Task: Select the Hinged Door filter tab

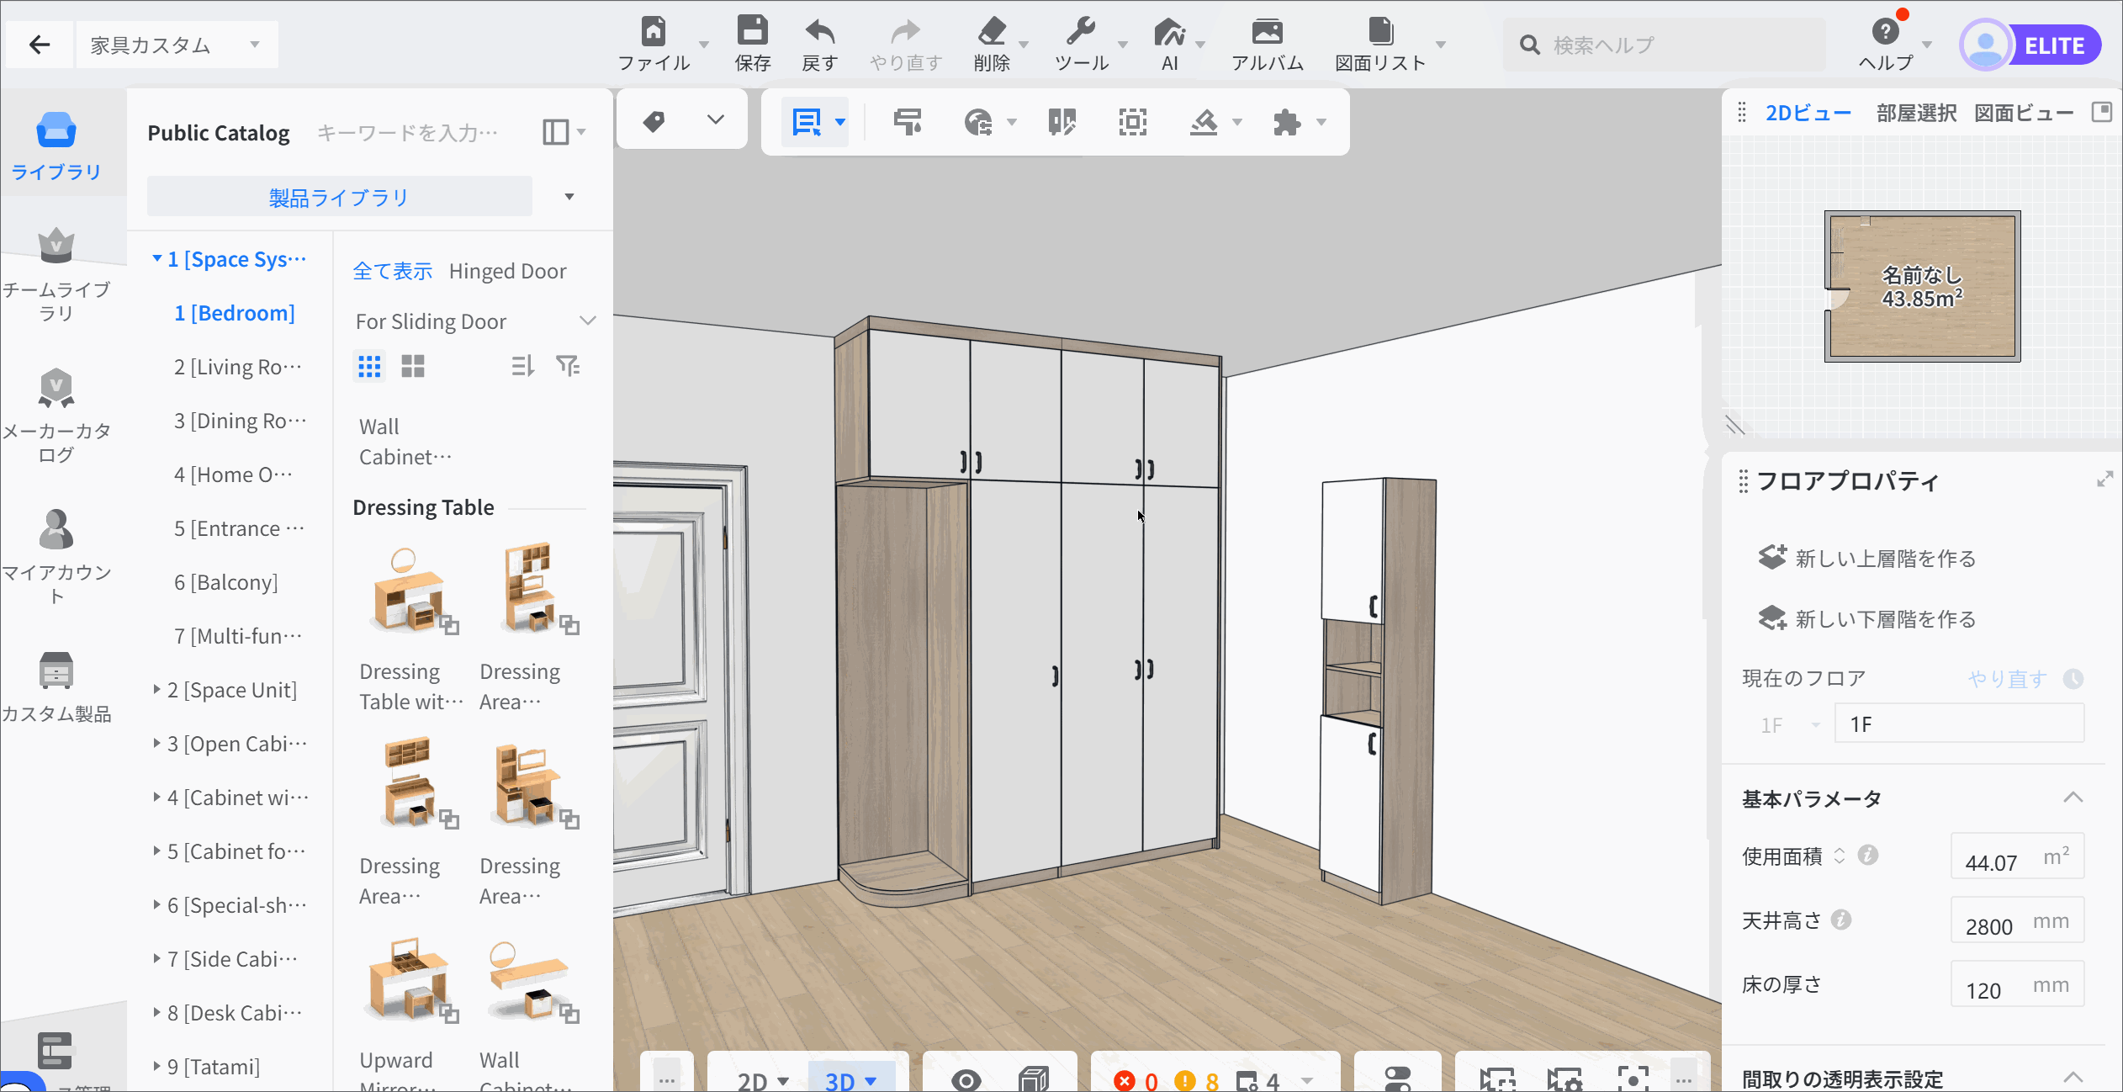Action: point(508,271)
